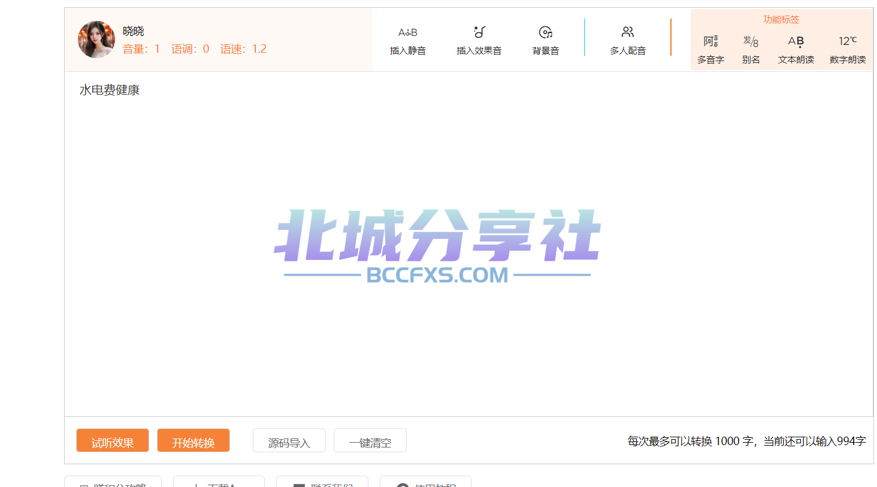Open the 语速 speed setting

click(243, 49)
